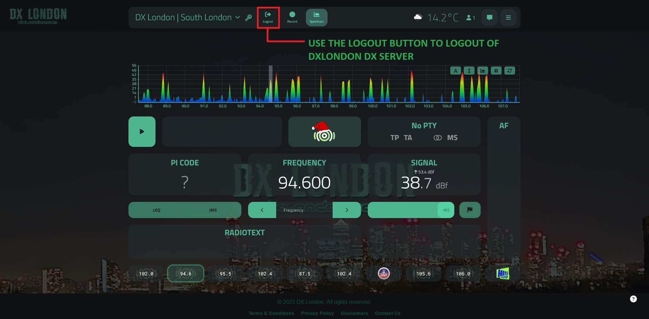This screenshot has height=319, width=649.
Task: Click the flag report icon
Action: pos(470,210)
